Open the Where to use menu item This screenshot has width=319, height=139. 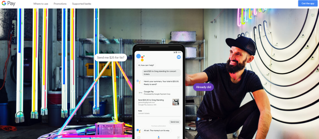[41, 4]
